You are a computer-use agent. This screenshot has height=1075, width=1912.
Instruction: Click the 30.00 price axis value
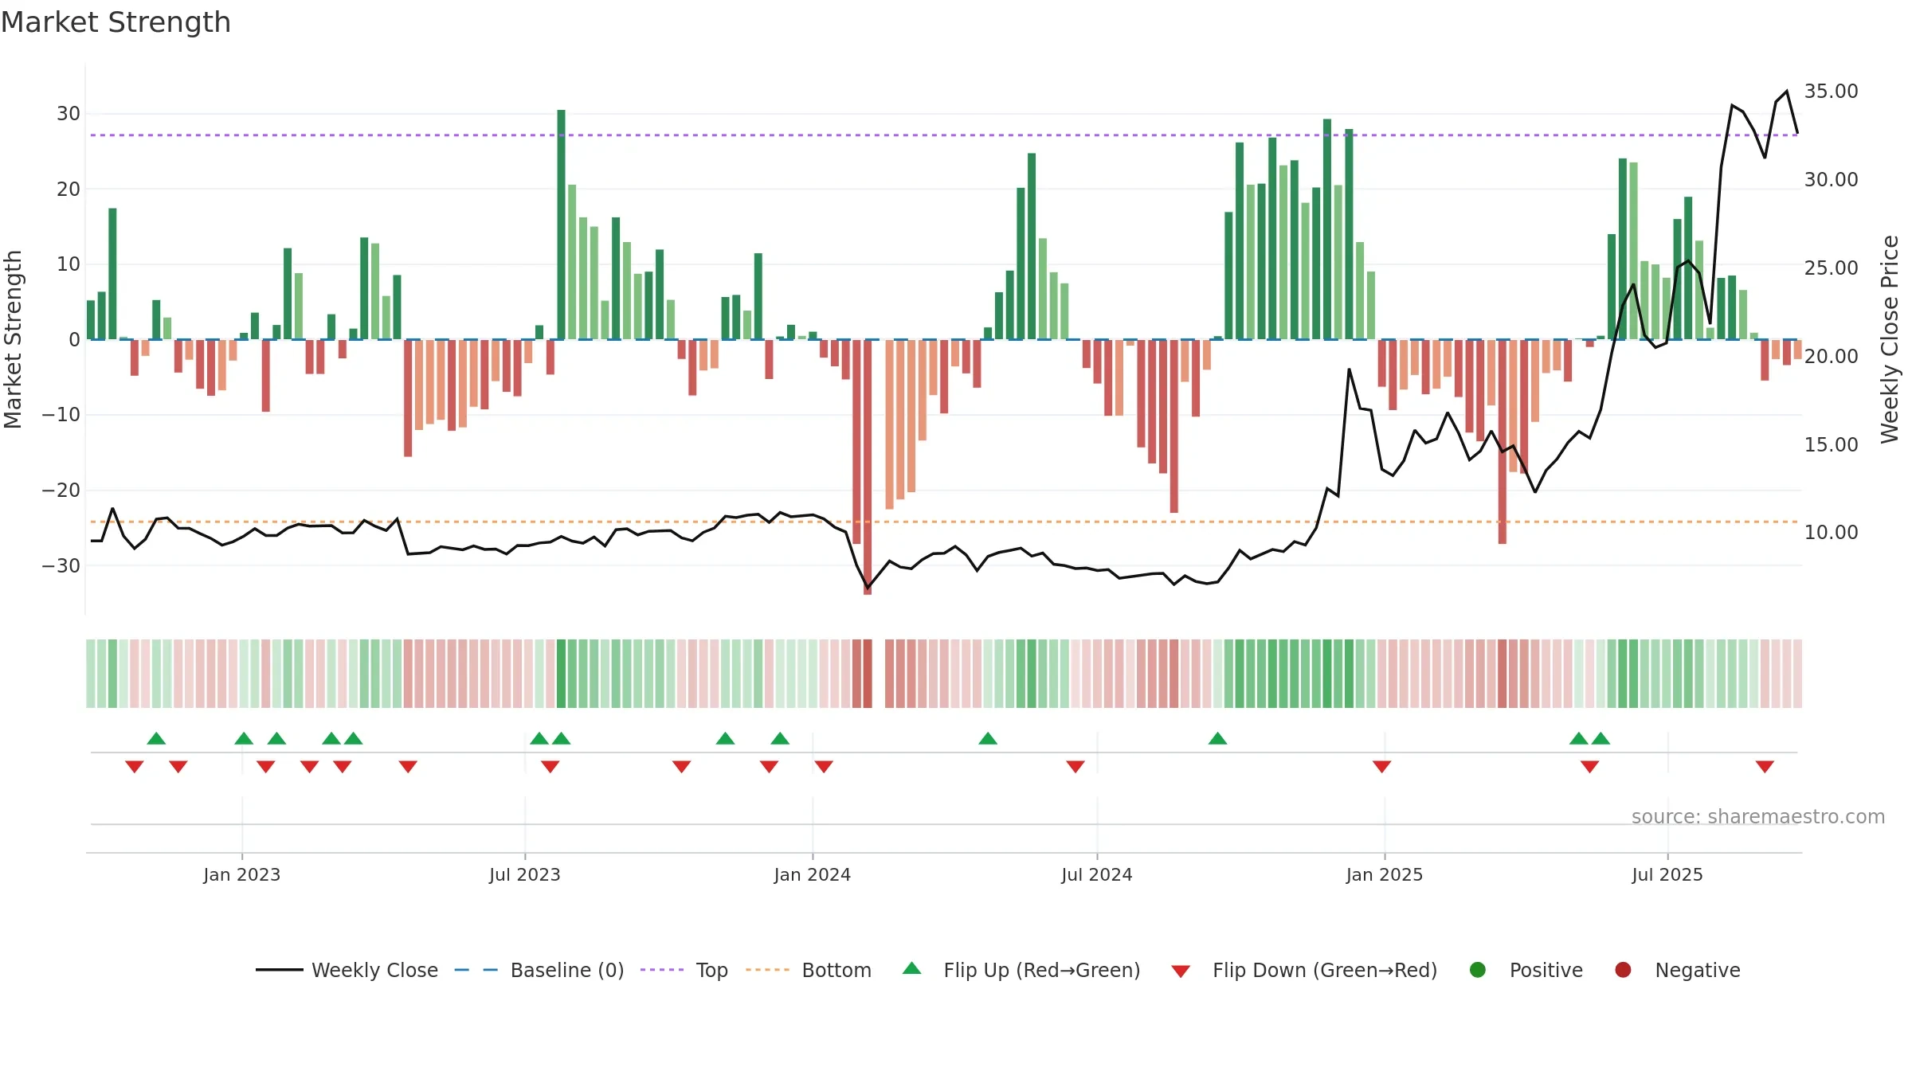tap(1831, 179)
